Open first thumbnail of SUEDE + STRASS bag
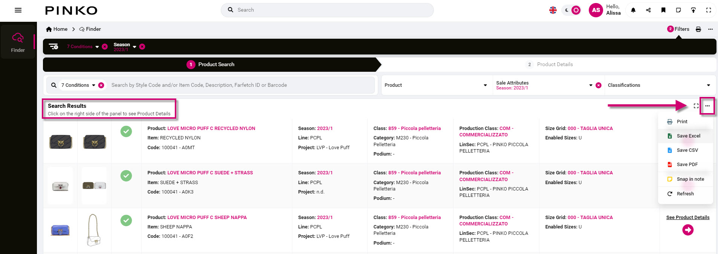 coord(60,186)
